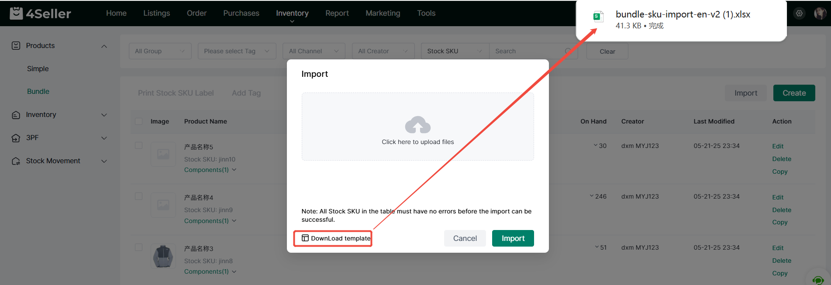Open the Purchases menu
This screenshot has width=831, height=285.
pyautogui.click(x=241, y=13)
